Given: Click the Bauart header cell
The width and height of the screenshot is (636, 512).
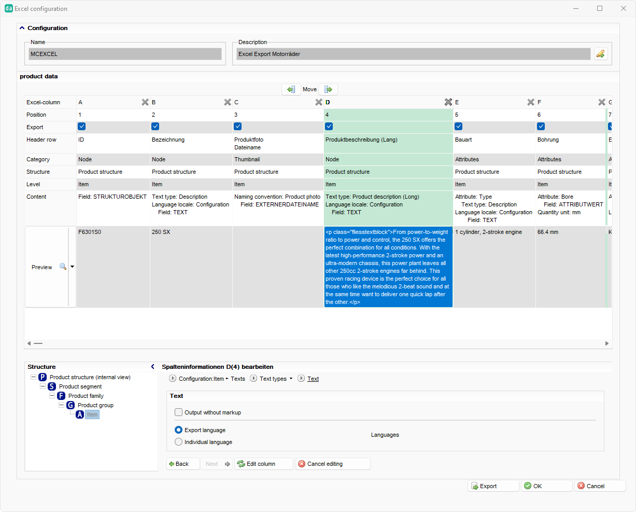Looking at the screenshot, I should point(494,143).
